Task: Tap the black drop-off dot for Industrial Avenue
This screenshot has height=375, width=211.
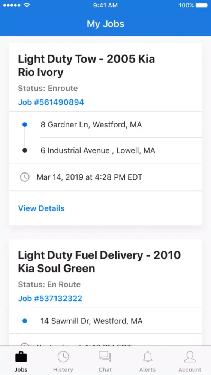Action: (x=25, y=150)
